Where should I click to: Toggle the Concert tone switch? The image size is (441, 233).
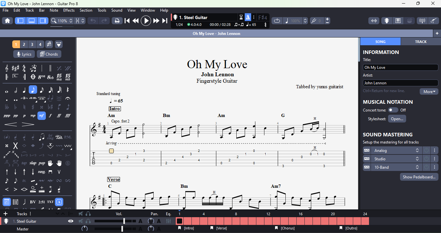tap(393, 110)
